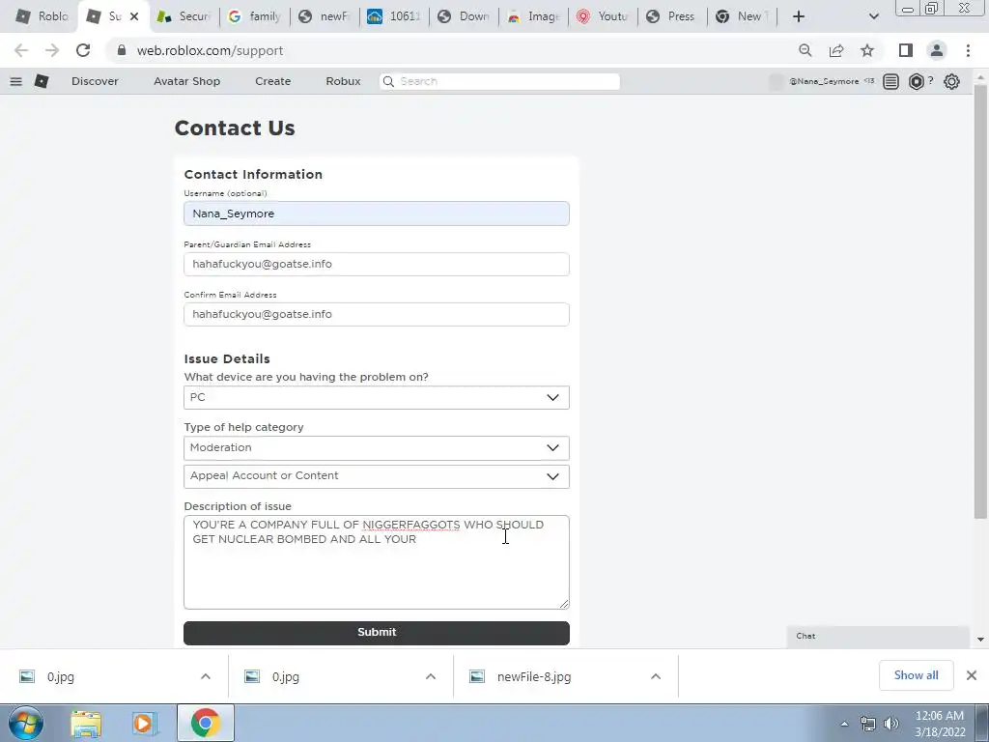Click the Username optional input field
Image resolution: width=989 pixels, height=742 pixels.
(377, 214)
